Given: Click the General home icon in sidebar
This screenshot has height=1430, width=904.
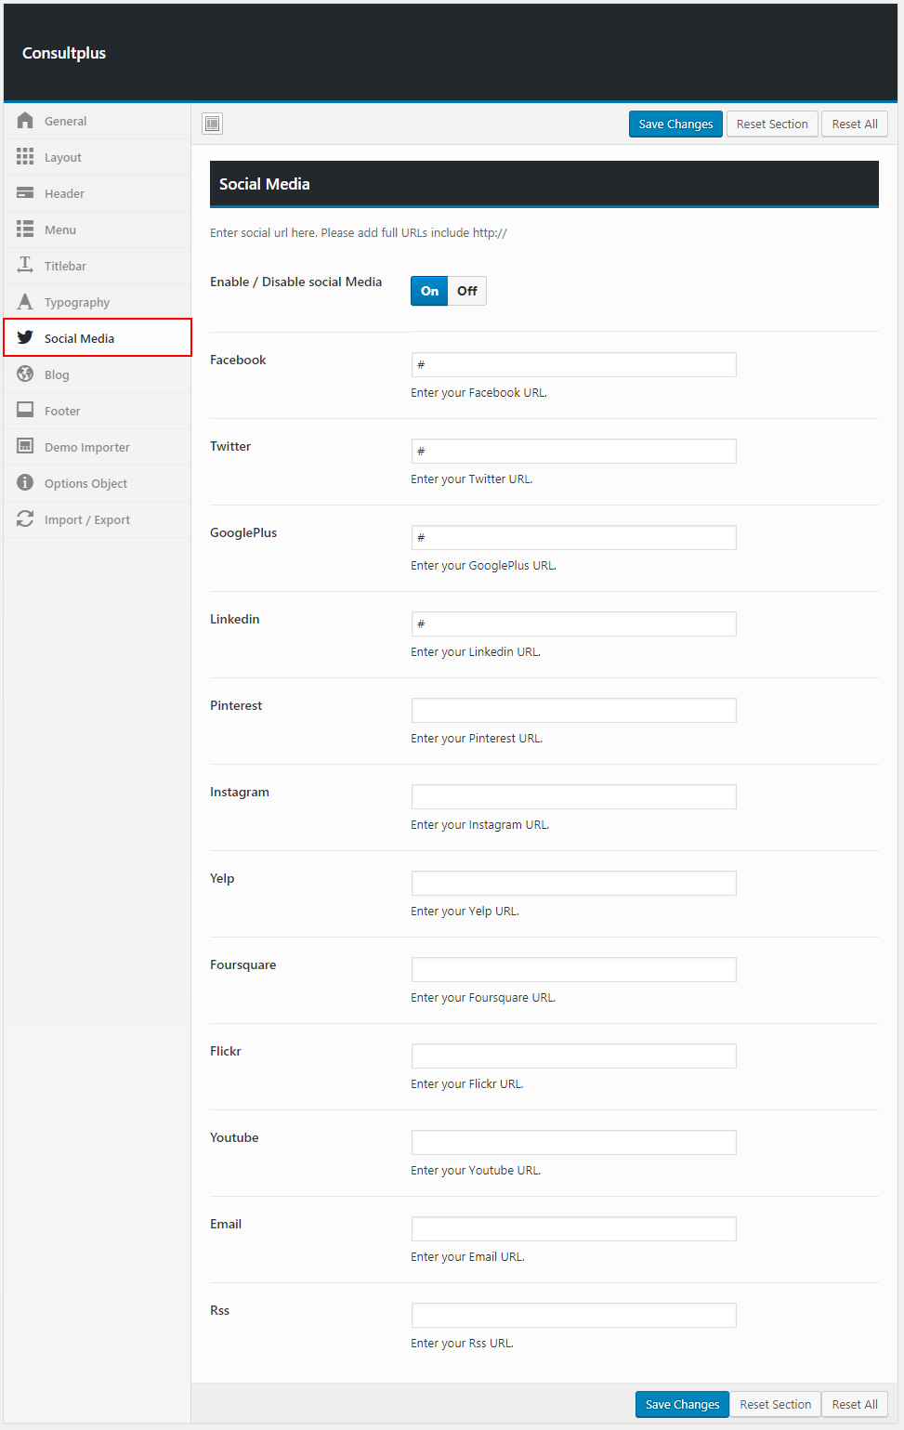Looking at the screenshot, I should click(x=25, y=121).
